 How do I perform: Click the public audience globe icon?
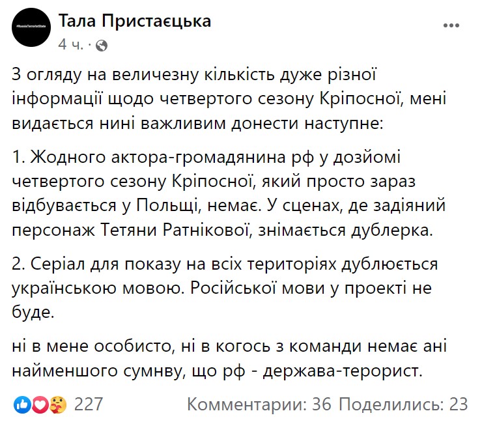102,46
